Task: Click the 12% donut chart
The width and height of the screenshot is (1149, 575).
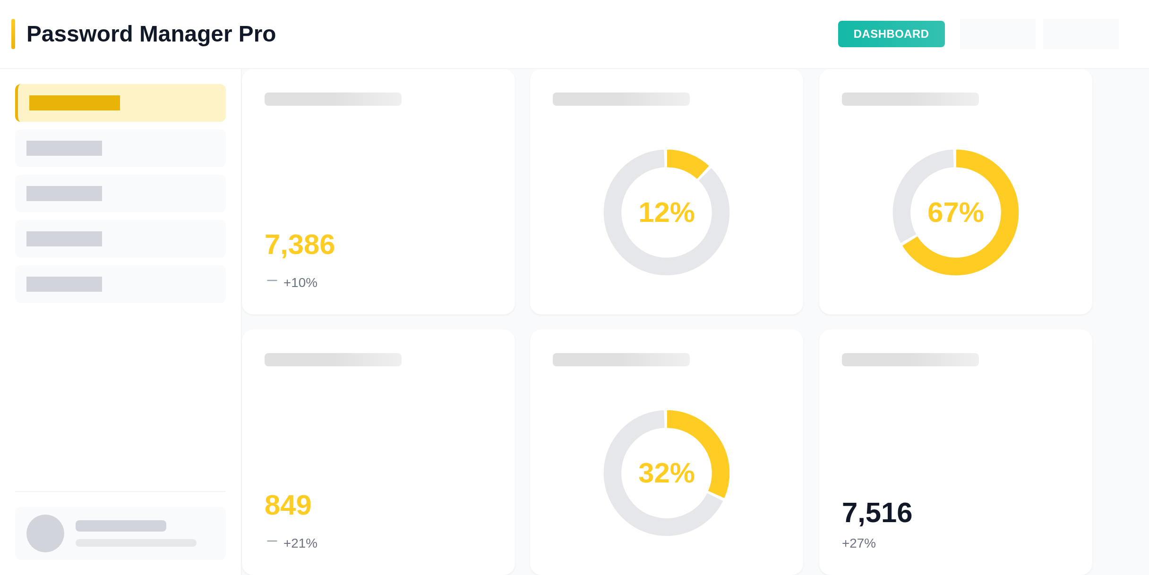Action: [666, 212]
